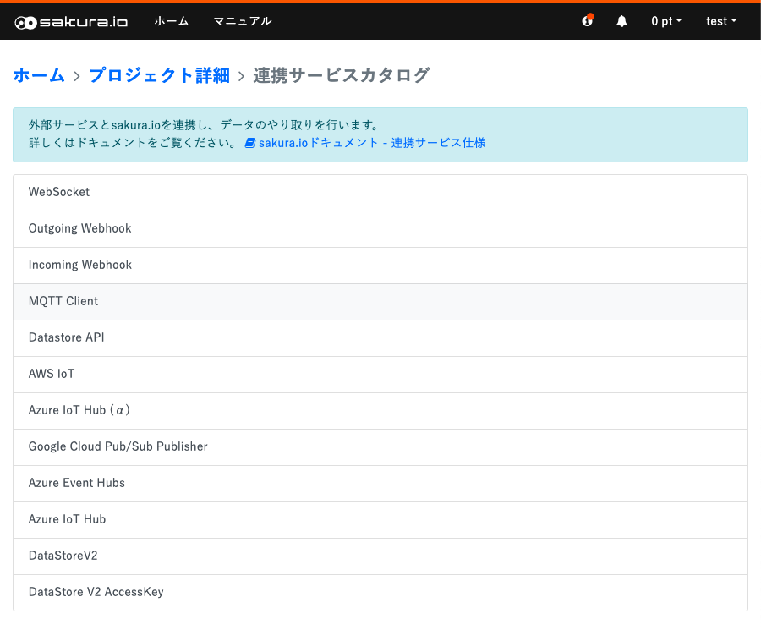Go to ホーム in the top navbar
This screenshot has height=630, width=761.
tap(172, 21)
